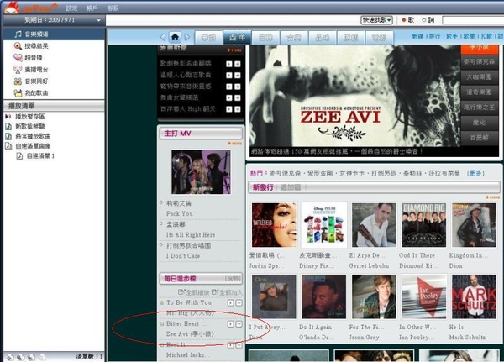Add 溫暖人心勵志歌曲 with plus icon

click(x=238, y=76)
